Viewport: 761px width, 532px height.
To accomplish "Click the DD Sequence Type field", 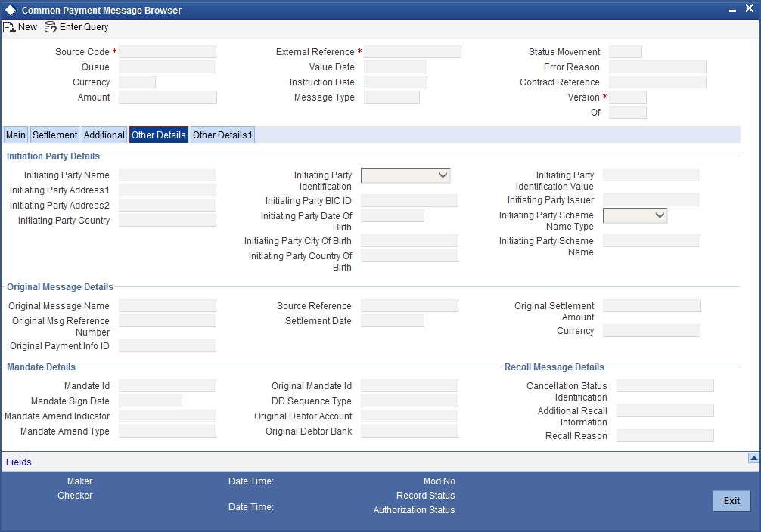I will (x=409, y=401).
